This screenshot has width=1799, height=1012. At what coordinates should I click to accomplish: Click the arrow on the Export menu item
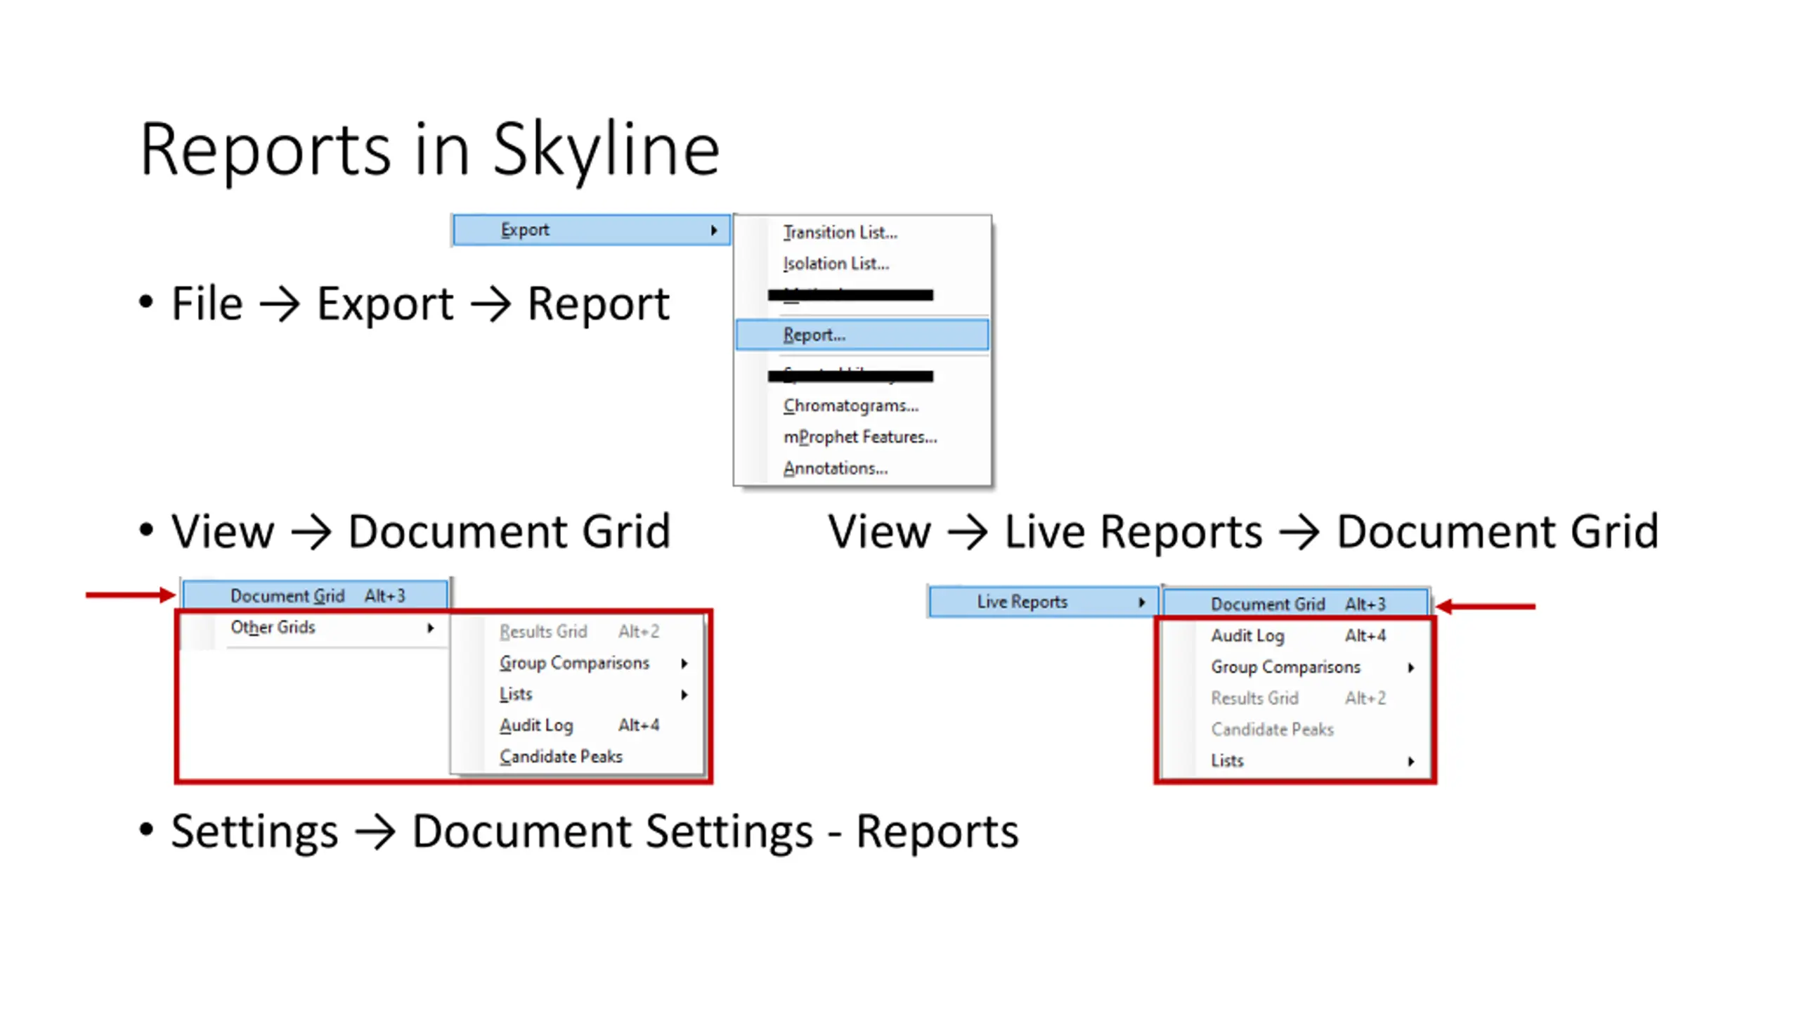pos(713,231)
